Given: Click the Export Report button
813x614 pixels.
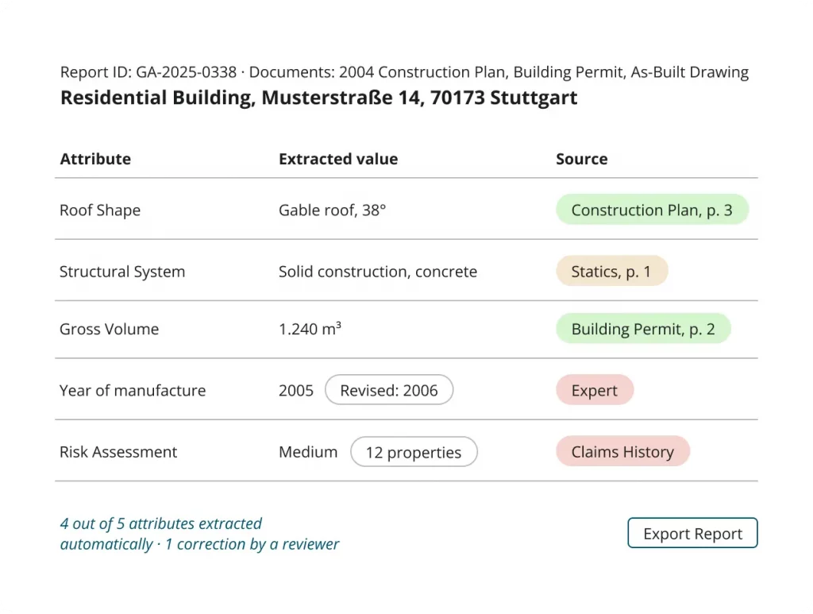Looking at the screenshot, I should 692,533.
